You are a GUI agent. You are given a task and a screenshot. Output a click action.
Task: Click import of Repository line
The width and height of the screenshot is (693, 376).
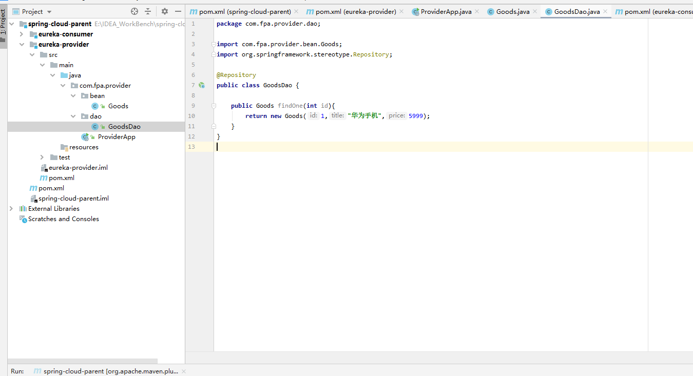coord(304,54)
